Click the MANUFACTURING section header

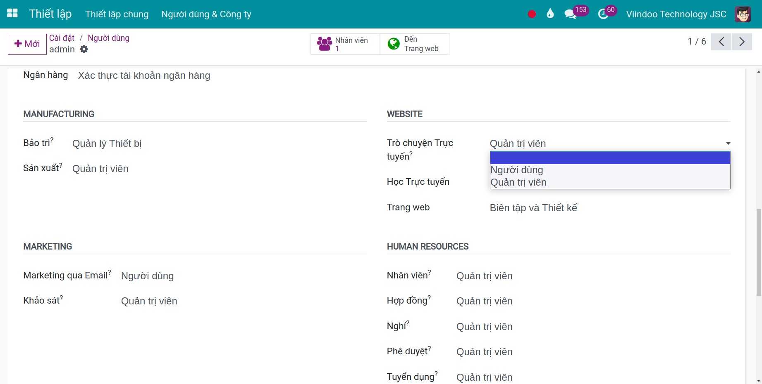(59, 114)
